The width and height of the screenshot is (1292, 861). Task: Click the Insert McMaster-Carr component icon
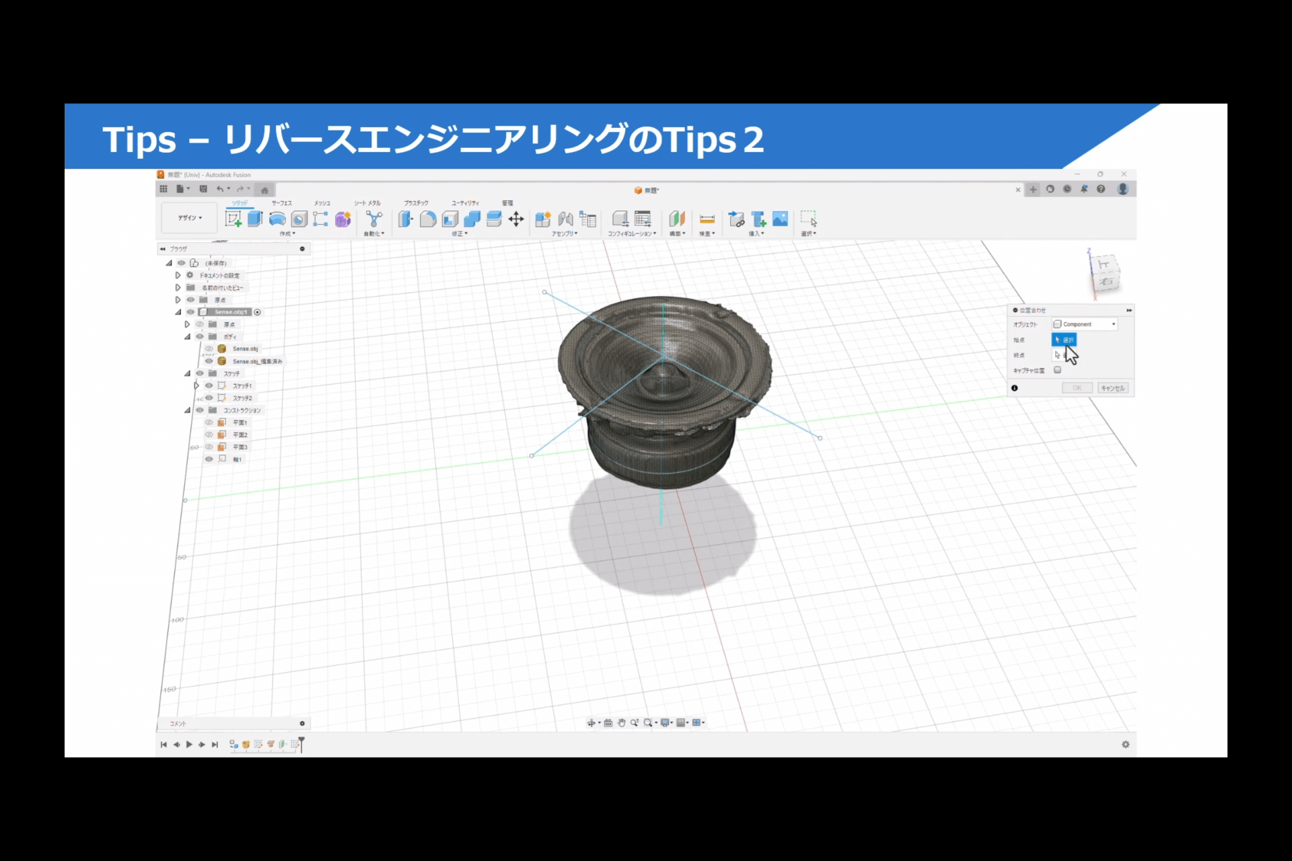758,219
